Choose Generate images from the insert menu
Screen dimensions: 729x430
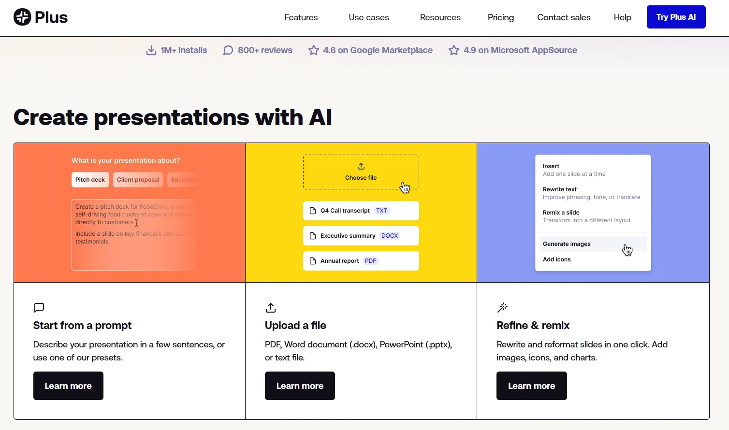click(567, 244)
